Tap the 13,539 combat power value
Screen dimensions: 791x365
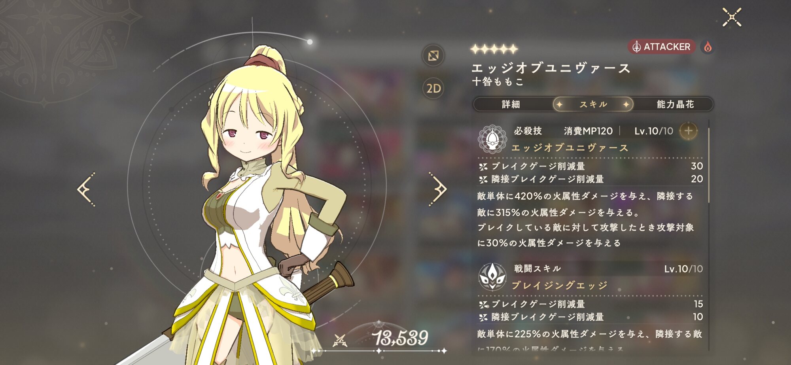tap(401, 339)
